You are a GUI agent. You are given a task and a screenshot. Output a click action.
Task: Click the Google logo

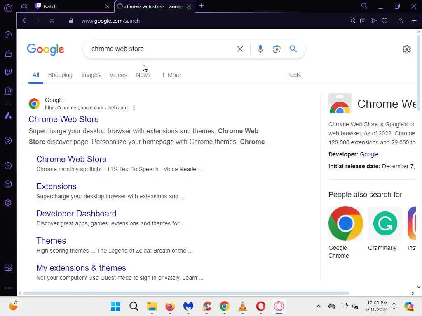click(x=46, y=49)
